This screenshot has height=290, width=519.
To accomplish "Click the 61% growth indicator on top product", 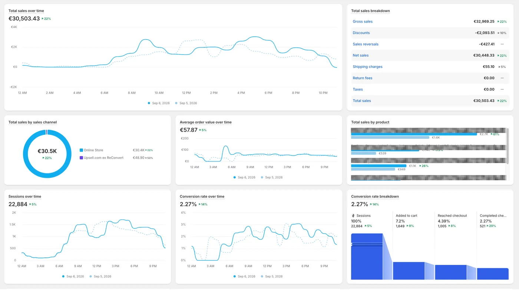I will pos(495,134).
